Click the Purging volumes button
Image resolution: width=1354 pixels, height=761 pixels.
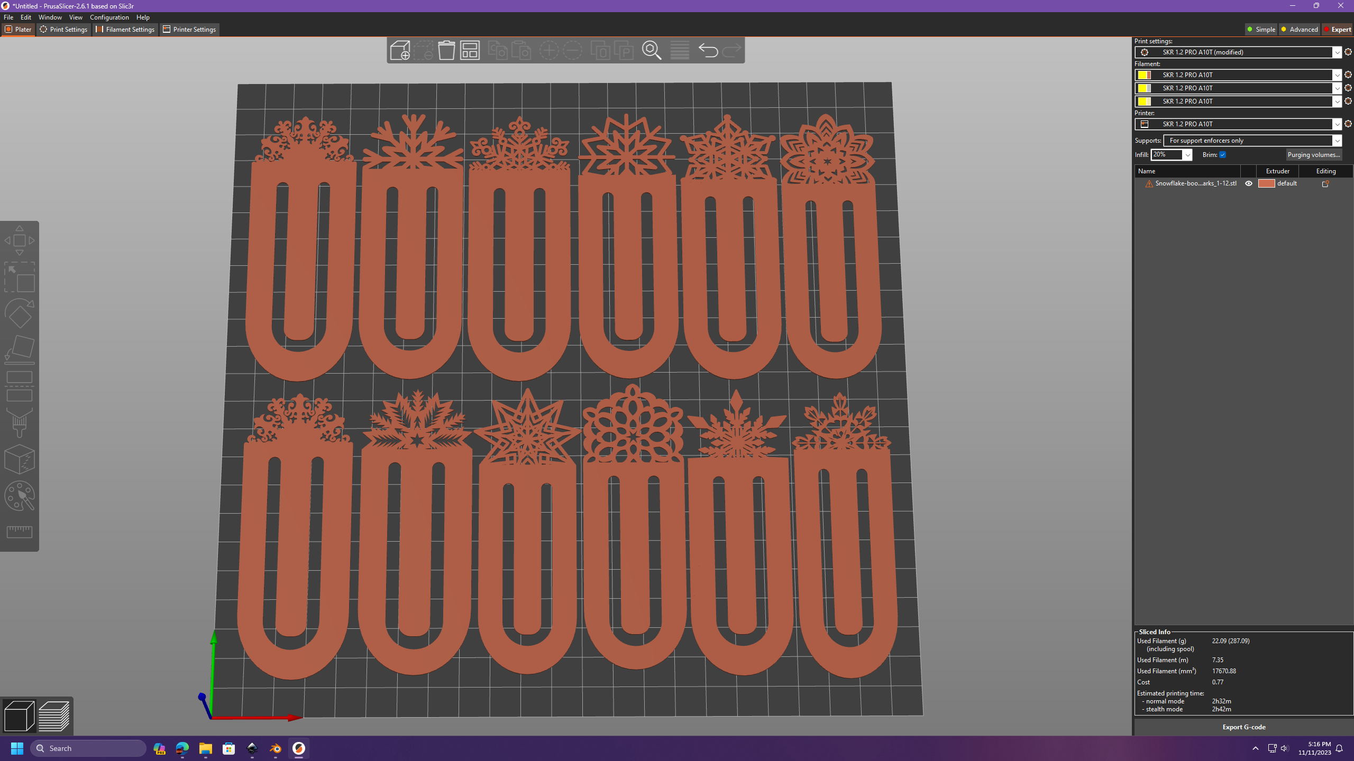(x=1313, y=155)
